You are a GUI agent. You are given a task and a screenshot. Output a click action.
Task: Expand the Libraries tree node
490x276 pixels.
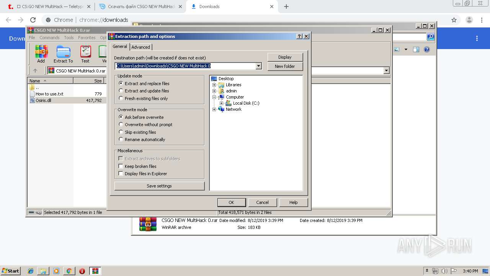[214, 85]
